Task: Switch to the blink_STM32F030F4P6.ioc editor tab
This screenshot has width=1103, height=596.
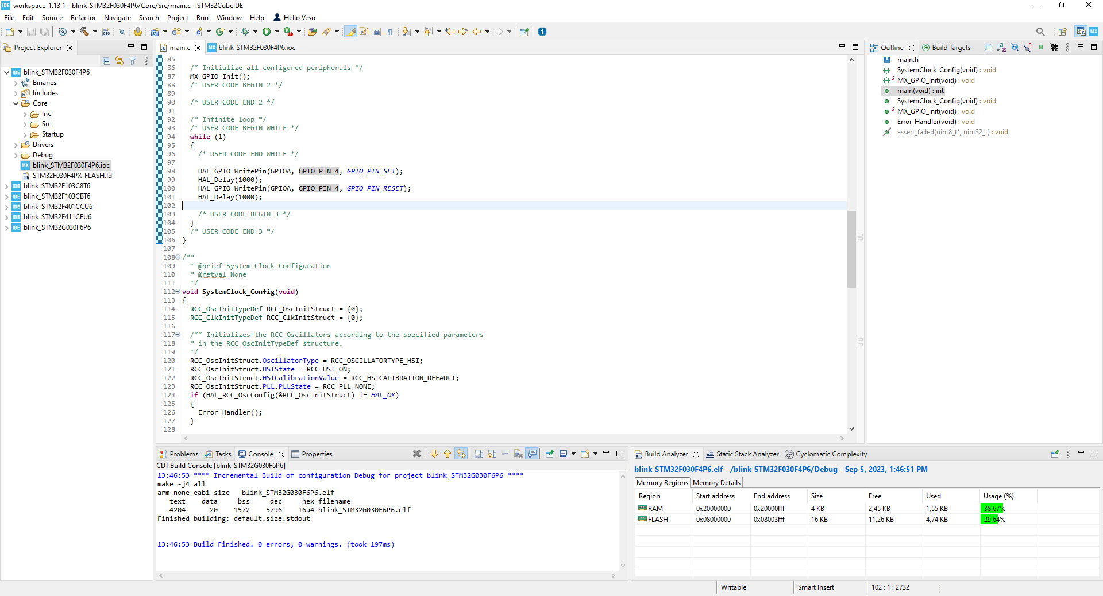Action: tap(256, 48)
